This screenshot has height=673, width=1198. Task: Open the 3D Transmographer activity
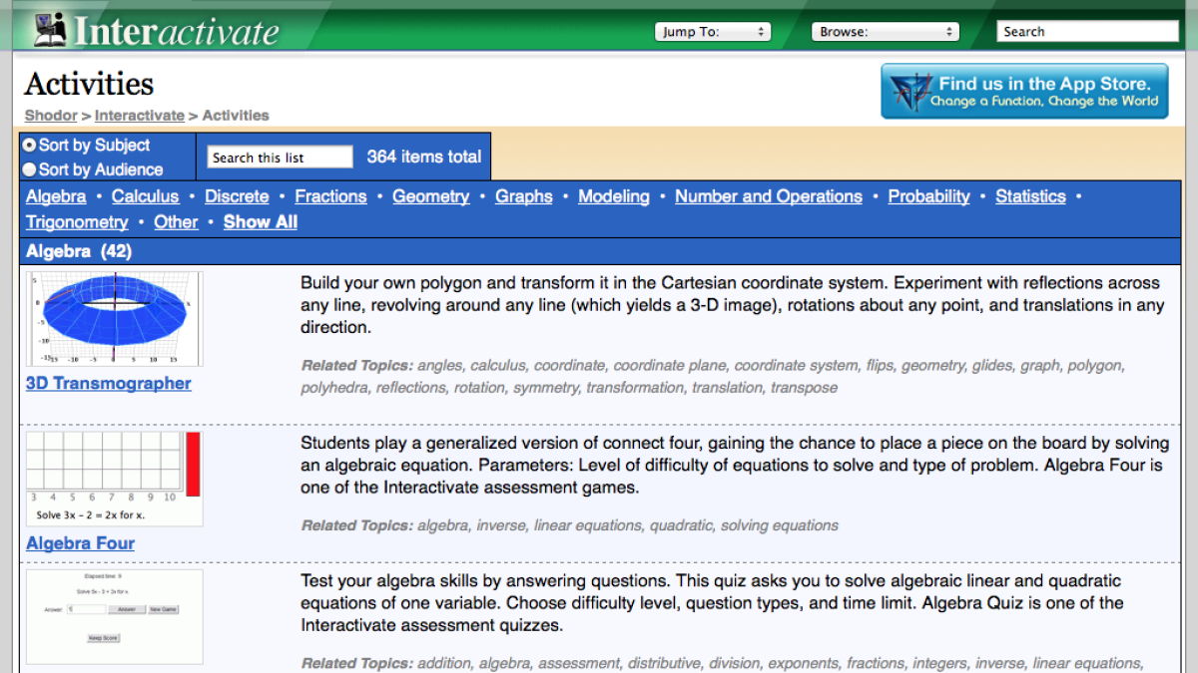[108, 383]
